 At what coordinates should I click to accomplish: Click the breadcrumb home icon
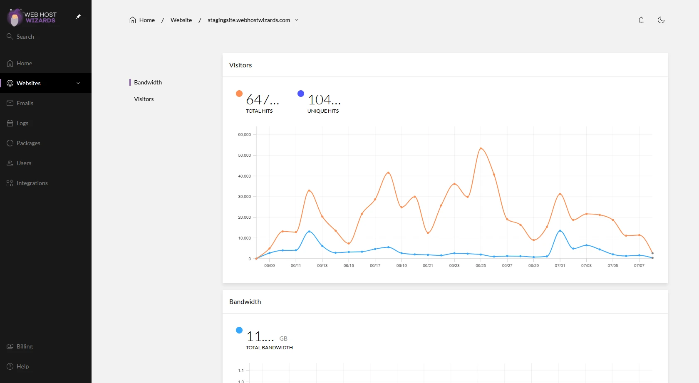coord(133,20)
